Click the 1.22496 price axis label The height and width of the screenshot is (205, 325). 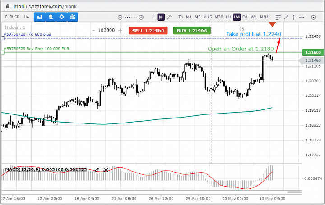tap(313, 36)
